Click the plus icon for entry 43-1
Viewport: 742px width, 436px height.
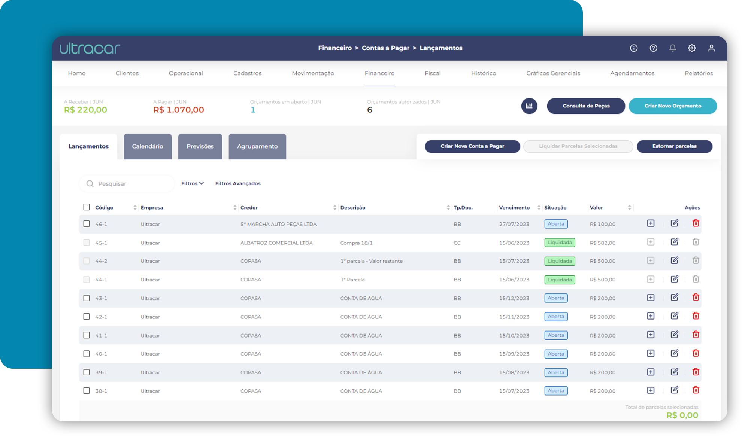coord(651,298)
